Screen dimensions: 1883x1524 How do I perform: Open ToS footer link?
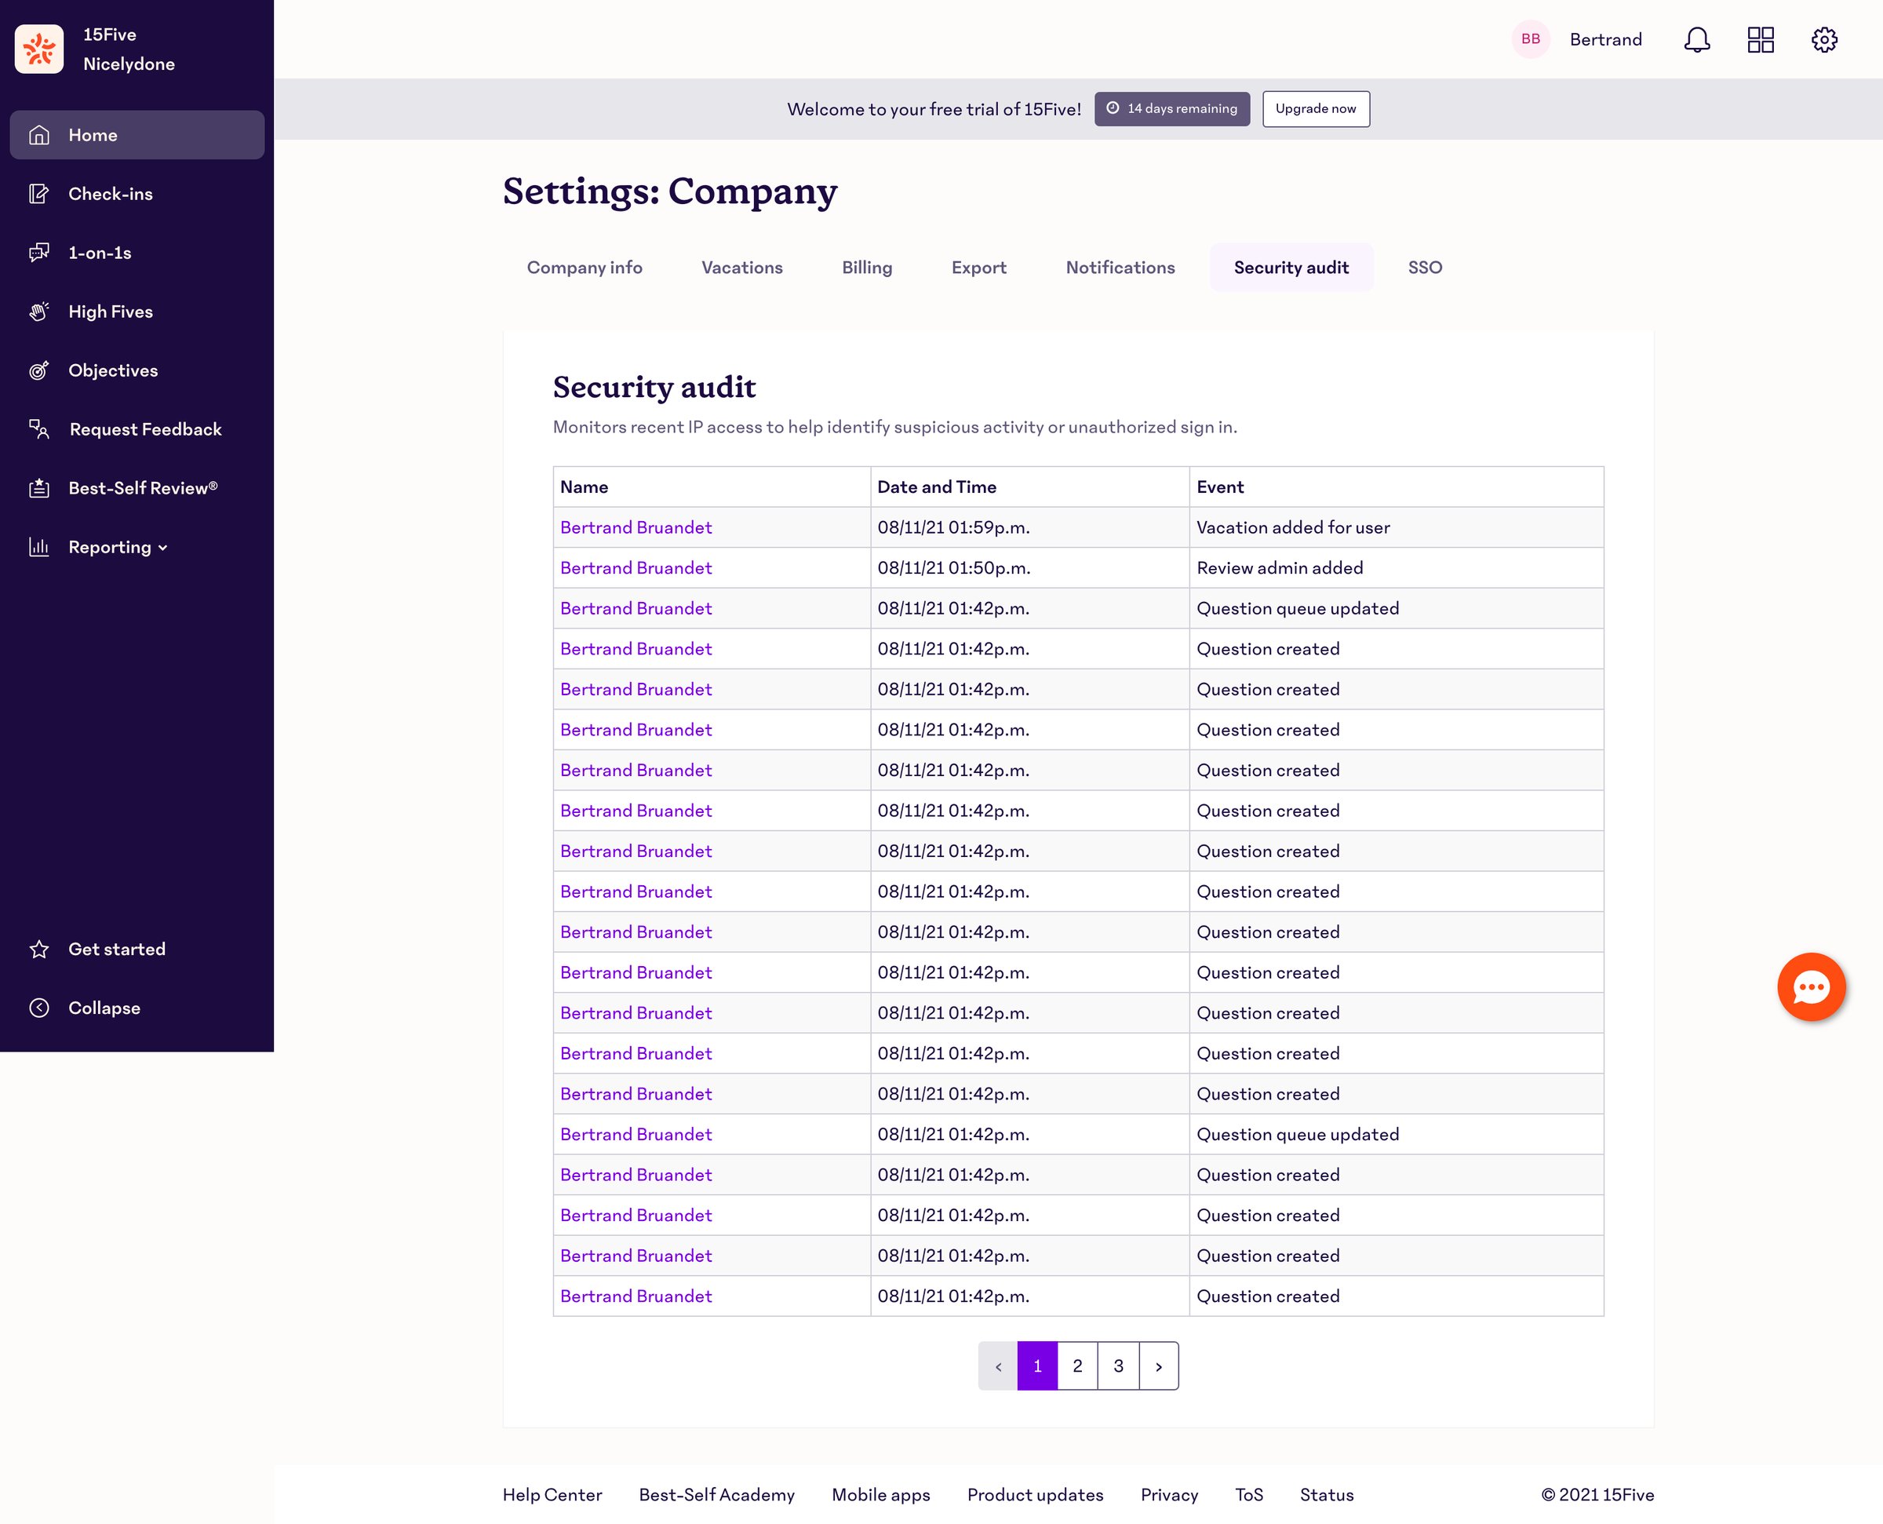pos(1250,1495)
